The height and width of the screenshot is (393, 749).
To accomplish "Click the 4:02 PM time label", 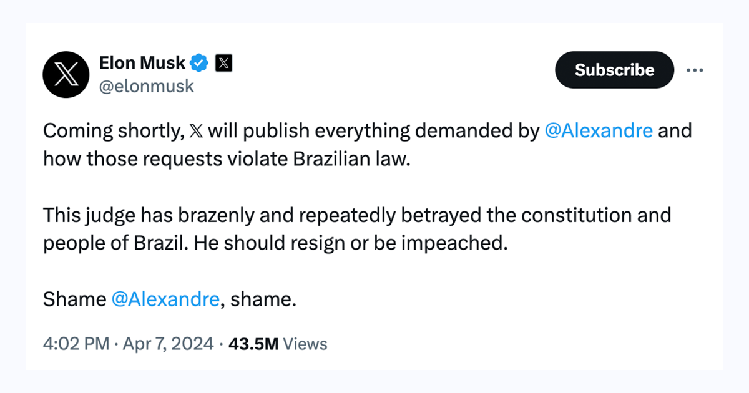I will [75, 343].
